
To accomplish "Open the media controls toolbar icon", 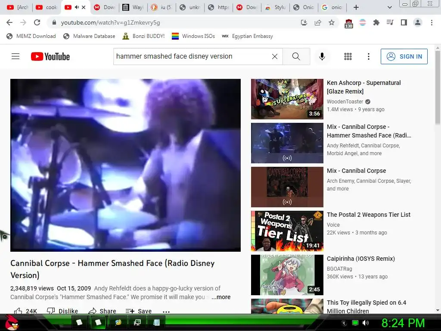I will pos(390,22).
